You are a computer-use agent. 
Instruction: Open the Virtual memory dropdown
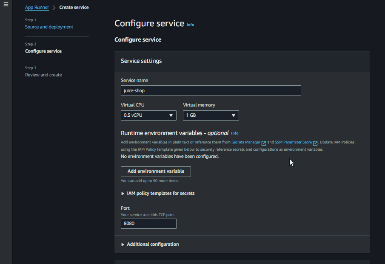point(211,115)
